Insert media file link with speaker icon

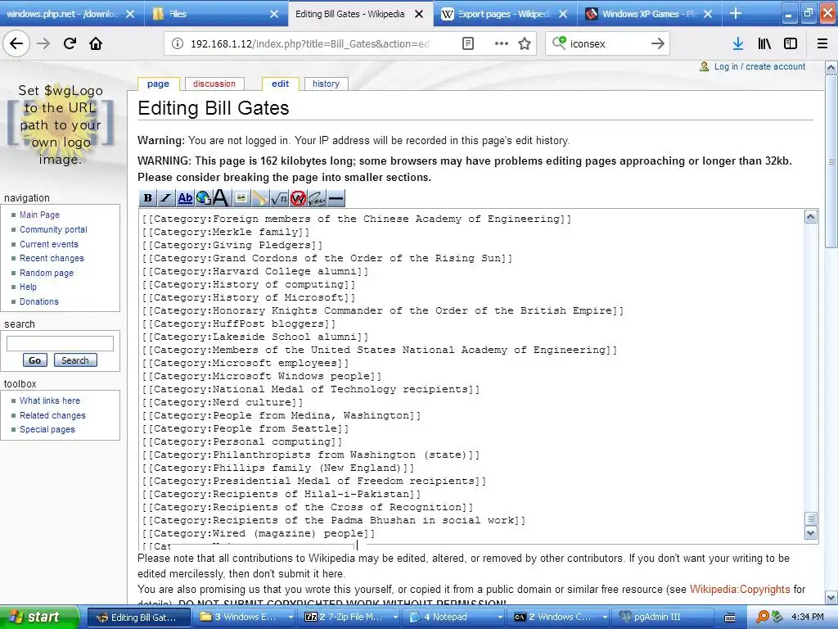tap(260, 198)
